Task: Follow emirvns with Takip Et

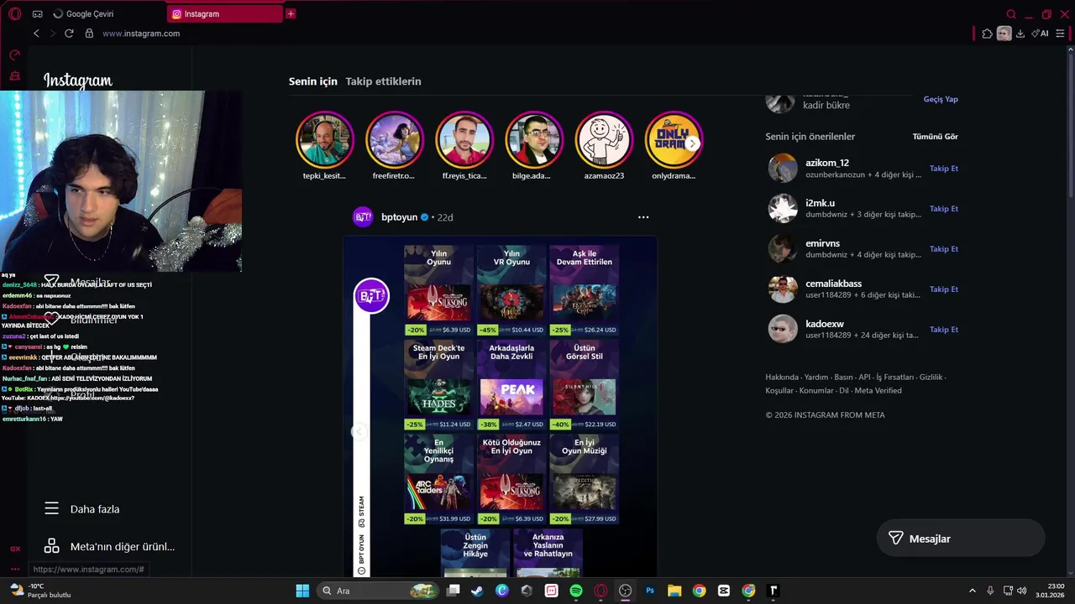Action: tap(944, 249)
